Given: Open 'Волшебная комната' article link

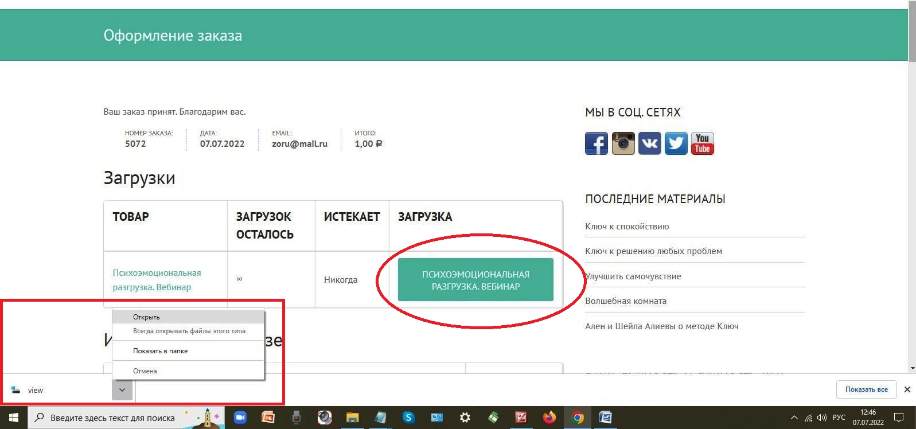Looking at the screenshot, I should (x=626, y=301).
